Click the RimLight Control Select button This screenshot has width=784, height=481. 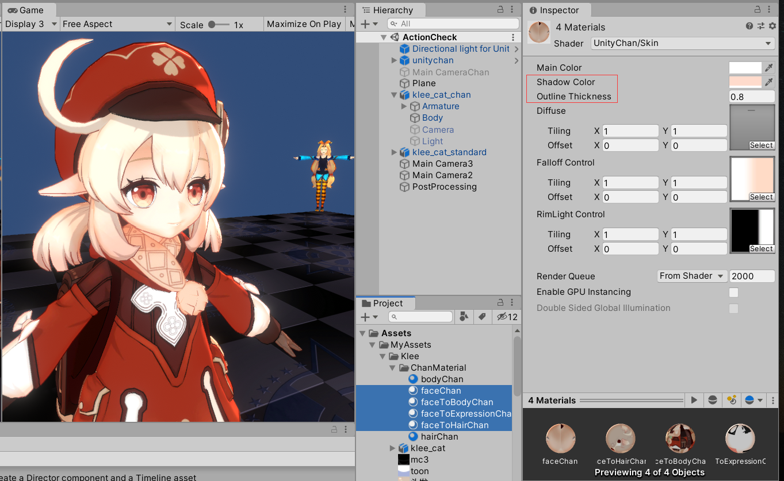[761, 249]
